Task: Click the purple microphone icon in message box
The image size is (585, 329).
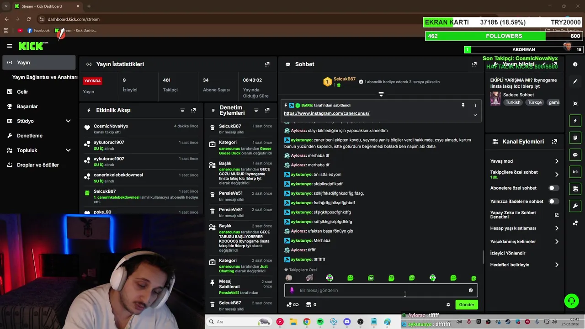Action: click(292, 290)
